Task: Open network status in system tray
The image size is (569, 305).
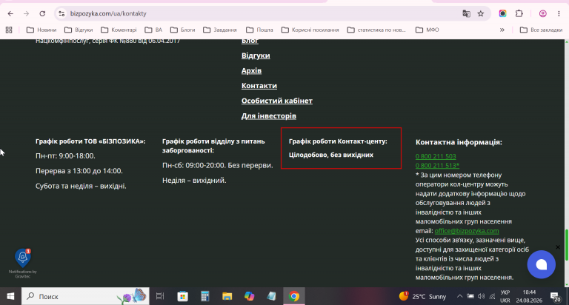Action: click(492, 296)
